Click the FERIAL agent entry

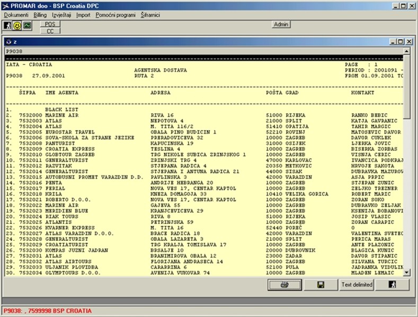click(x=55, y=189)
